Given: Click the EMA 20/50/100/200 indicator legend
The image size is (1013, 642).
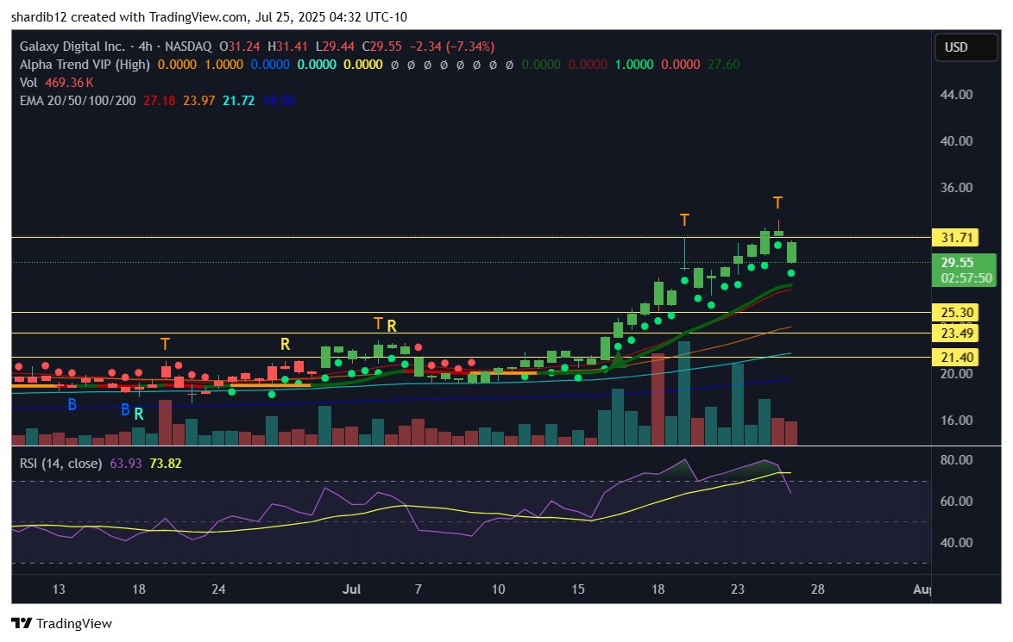Looking at the screenshot, I should [x=78, y=101].
